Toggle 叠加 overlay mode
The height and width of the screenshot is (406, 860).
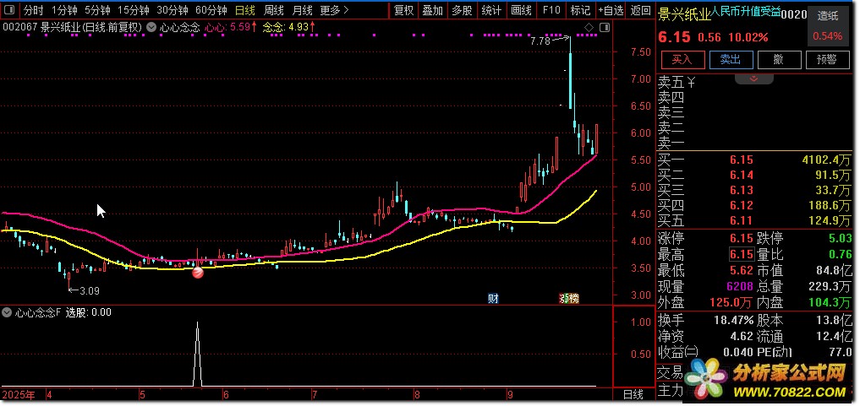432,11
